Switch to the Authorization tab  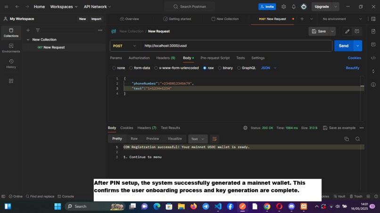tap(139, 58)
